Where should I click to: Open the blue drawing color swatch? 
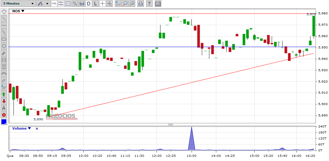point(4,122)
